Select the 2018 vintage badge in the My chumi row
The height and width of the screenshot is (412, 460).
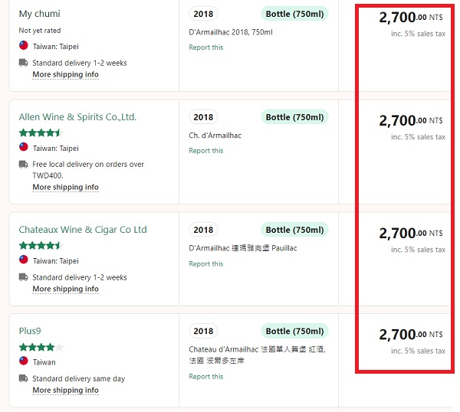[203, 14]
